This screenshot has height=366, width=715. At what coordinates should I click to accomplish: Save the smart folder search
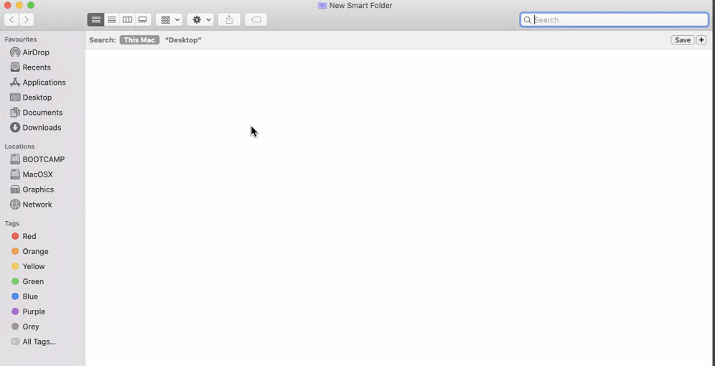(x=683, y=40)
